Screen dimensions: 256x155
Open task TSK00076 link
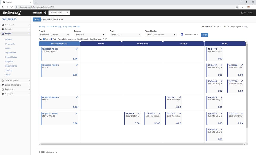[x=150, y=113]
